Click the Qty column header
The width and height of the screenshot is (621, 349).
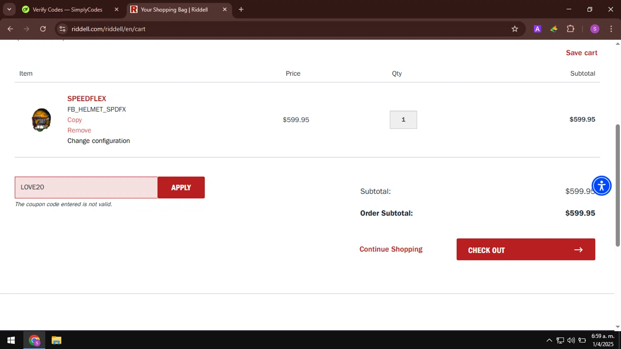point(397,73)
